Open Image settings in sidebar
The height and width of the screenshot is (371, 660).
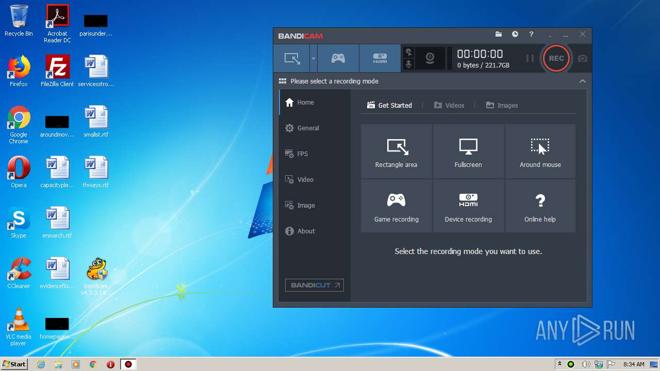click(x=315, y=205)
